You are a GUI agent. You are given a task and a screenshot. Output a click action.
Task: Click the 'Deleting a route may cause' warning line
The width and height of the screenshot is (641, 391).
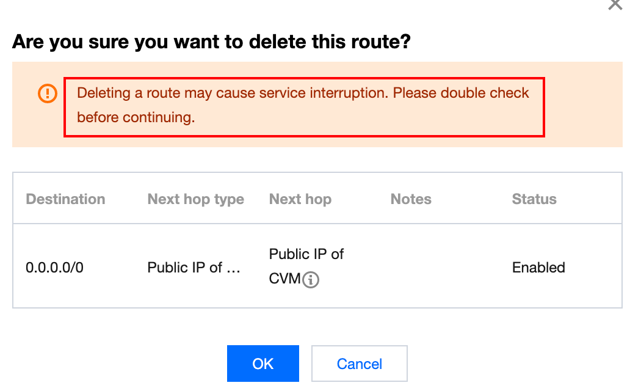point(303,93)
